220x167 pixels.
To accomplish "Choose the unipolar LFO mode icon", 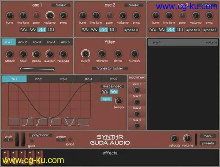I will coord(105,92).
